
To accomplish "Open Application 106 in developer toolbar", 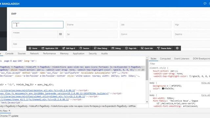I will tap(50, 48).
